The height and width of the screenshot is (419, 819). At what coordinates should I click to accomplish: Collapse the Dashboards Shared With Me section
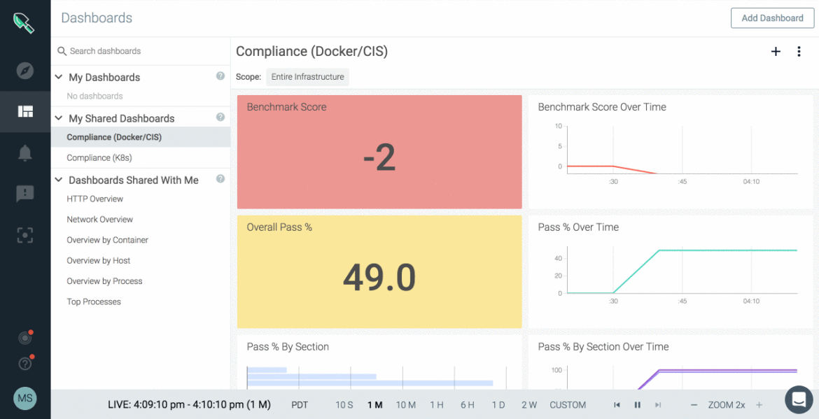pyautogui.click(x=59, y=180)
